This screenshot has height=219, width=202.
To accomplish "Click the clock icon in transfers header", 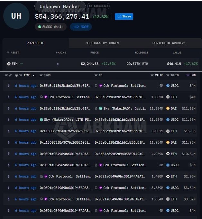I will coord(16,75).
